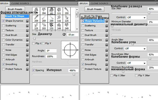Open Roundness Jitter Control dropdown
This screenshot has width=158, height=100.
pos(136,63)
